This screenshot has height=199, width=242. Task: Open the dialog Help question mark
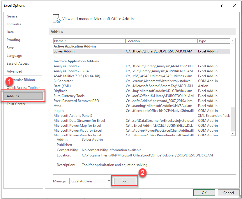click(x=222, y=5)
